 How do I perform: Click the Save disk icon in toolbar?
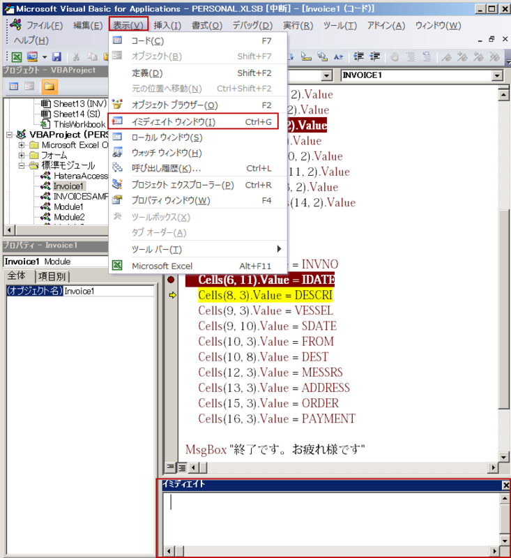click(x=56, y=57)
